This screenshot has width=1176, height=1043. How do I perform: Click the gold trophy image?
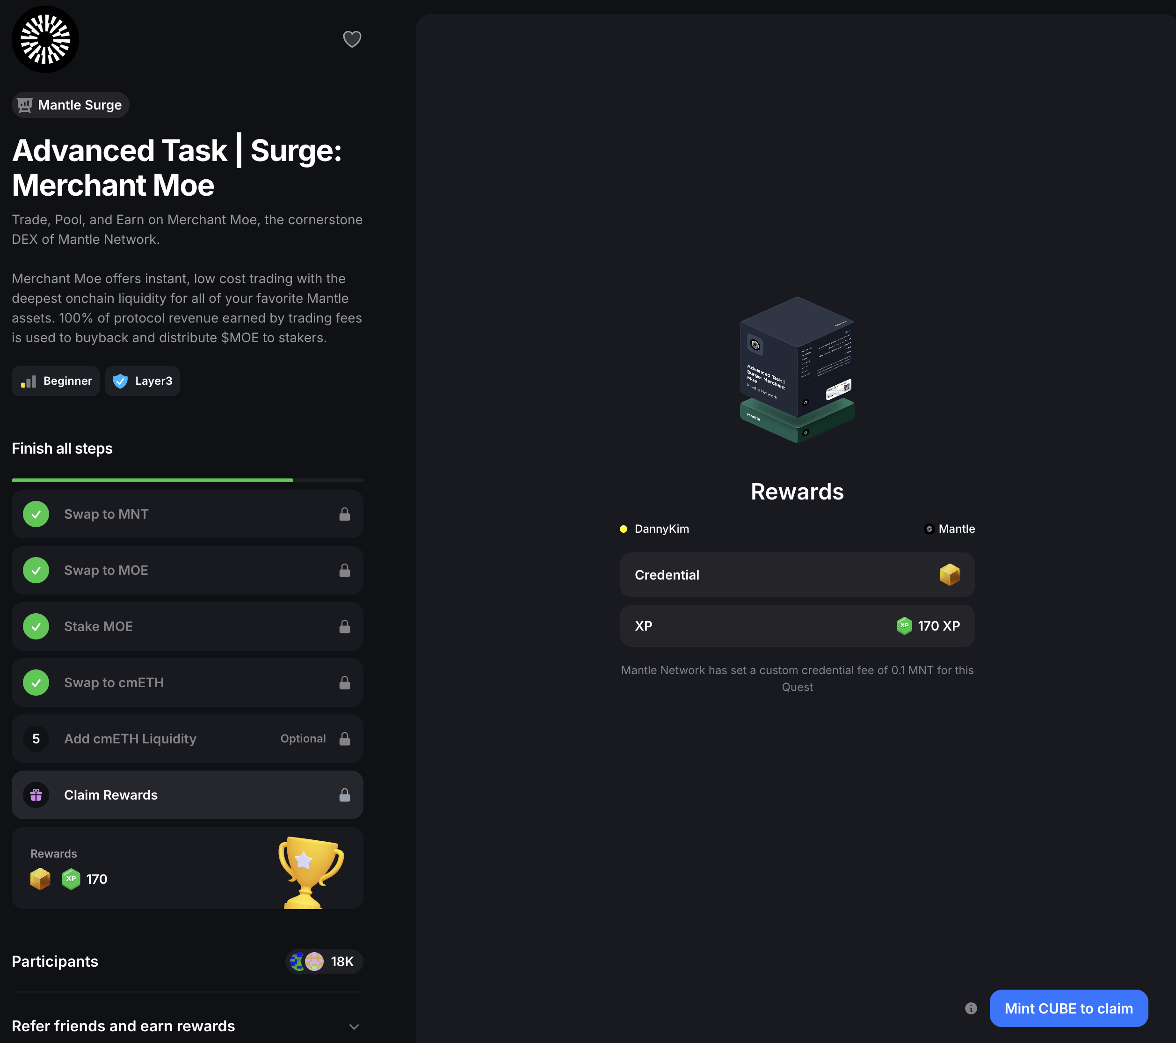310,871
